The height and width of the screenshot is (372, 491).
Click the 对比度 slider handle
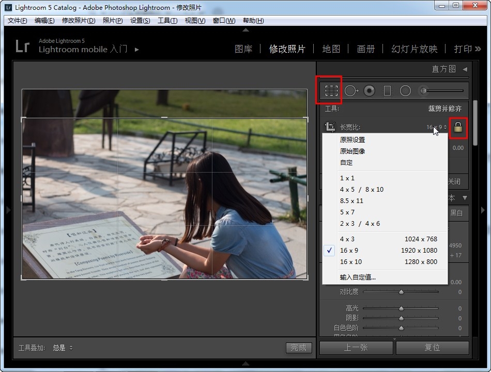click(x=401, y=292)
